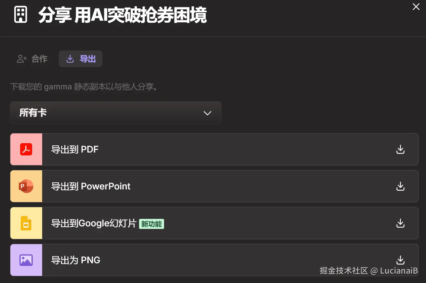Screen dimensions: 426x283
Task: Click the green 新功能 badge
Action: pyautogui.click(x=151, y=224)
